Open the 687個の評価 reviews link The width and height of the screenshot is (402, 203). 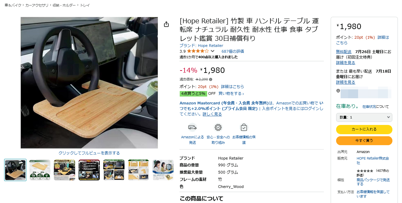point(233,51)
